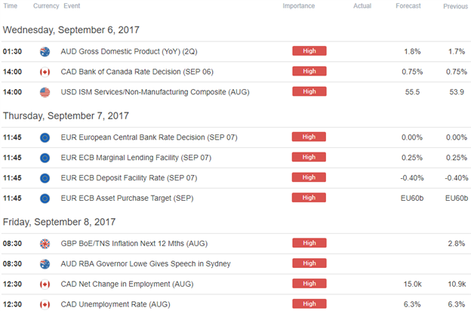Select the Time column header
The width and height of the screenshot is (471, 311).
pyautogui.click(x=11, y=6)
